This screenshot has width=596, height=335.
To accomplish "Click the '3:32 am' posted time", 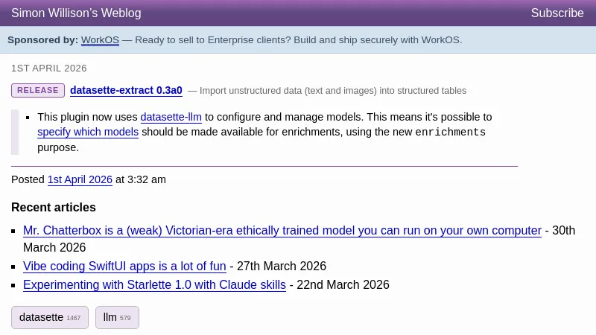I will (147, 179).
